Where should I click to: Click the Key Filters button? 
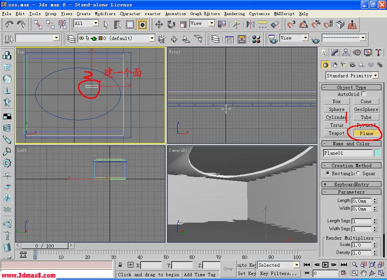click(278, 274)
